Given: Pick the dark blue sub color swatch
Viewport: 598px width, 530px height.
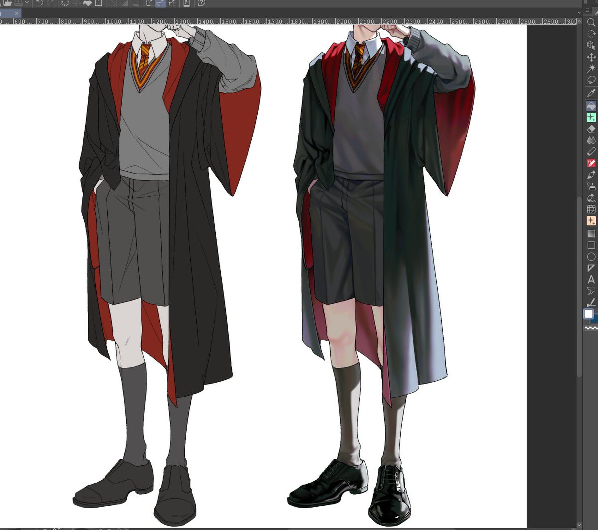Looking at the screenshot, I should (x=596, y=319).
